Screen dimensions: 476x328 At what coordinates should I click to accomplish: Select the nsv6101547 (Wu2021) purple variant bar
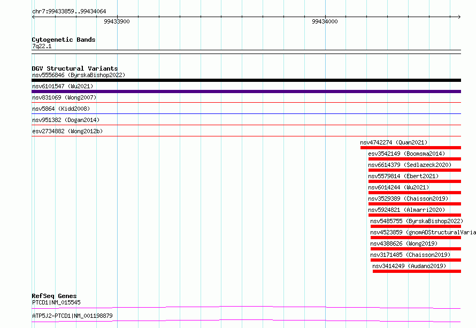point(246,91)
